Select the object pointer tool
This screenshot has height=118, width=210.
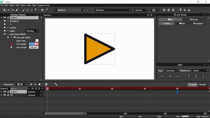[4, 10]
